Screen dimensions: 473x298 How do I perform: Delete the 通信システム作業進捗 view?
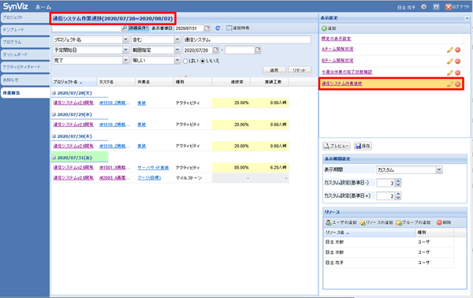tap(457, 84)
